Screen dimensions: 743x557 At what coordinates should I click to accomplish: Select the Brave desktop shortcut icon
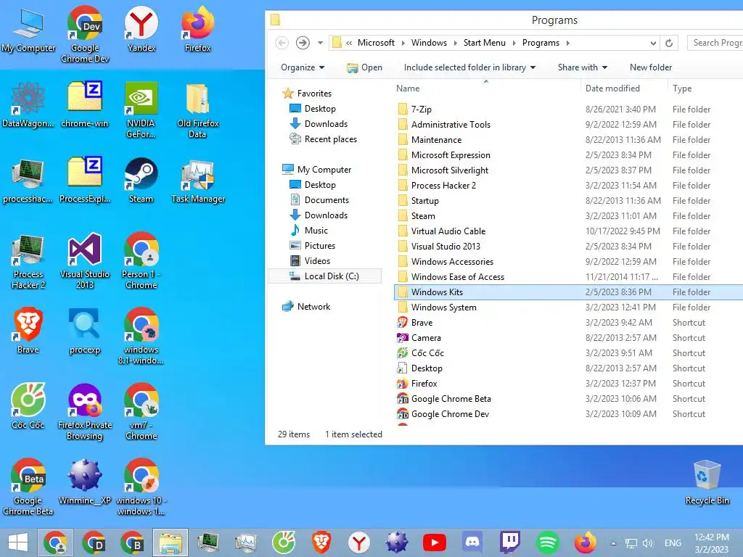28,331
